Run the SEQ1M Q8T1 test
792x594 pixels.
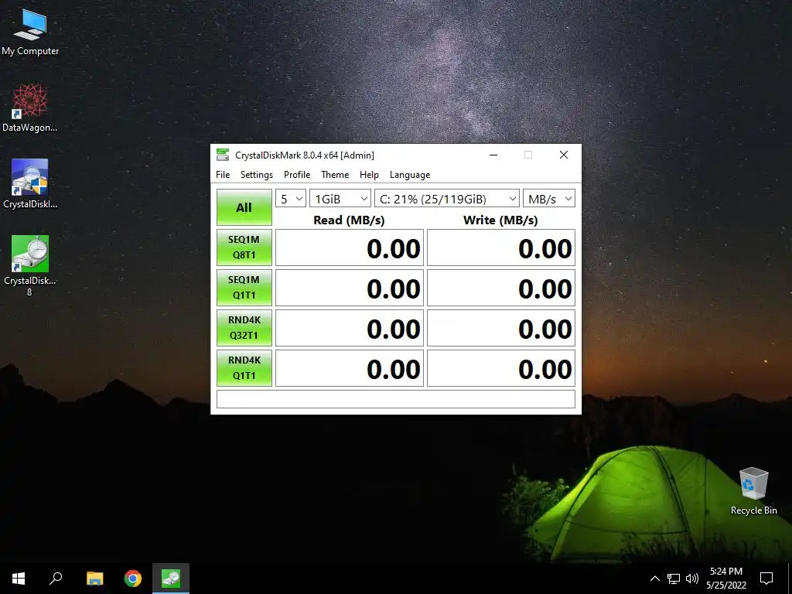point(244,247)
